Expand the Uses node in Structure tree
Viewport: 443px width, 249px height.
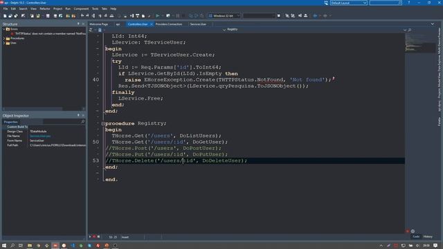(x=4, y=43)
